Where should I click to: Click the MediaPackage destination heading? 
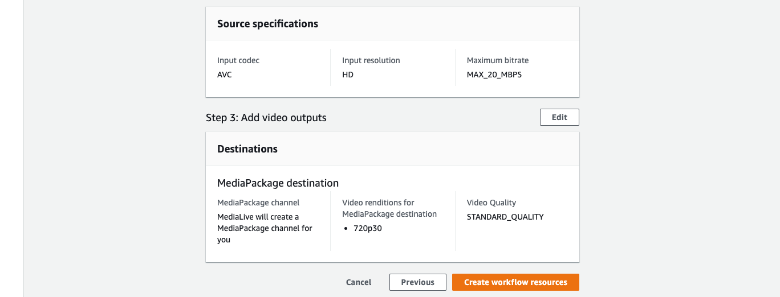(x=278, y=183)
